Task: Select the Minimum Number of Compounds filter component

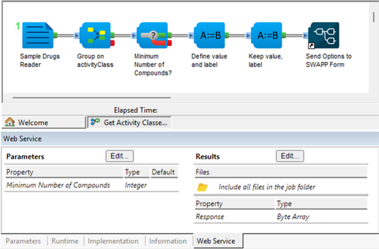Action: tap(153, 35)
